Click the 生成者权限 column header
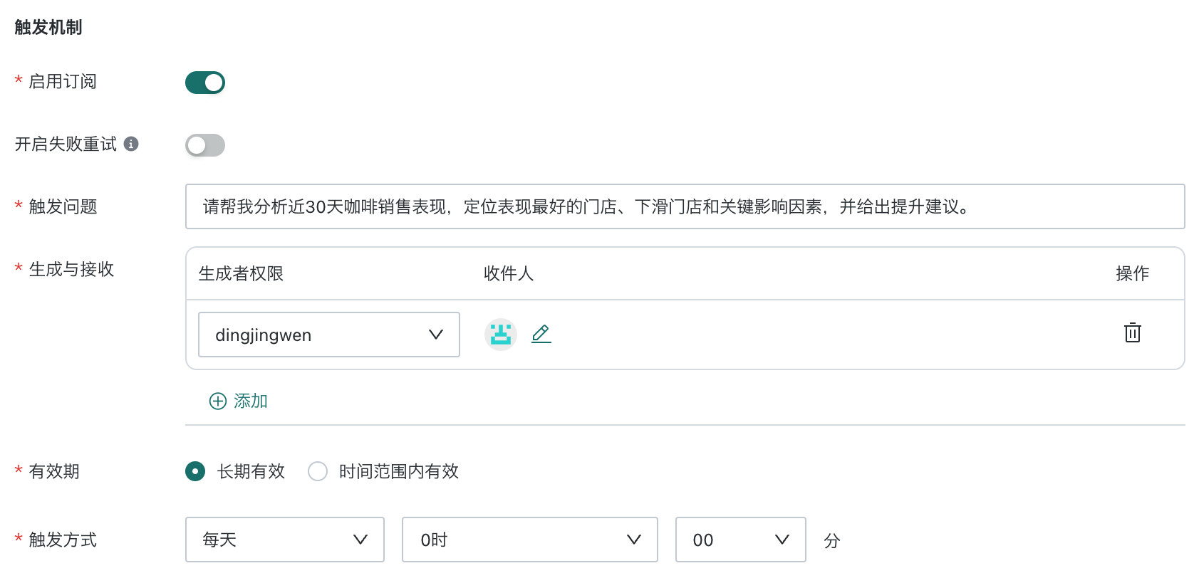This screenshot has width=1194, height=578. coord(241,273)
